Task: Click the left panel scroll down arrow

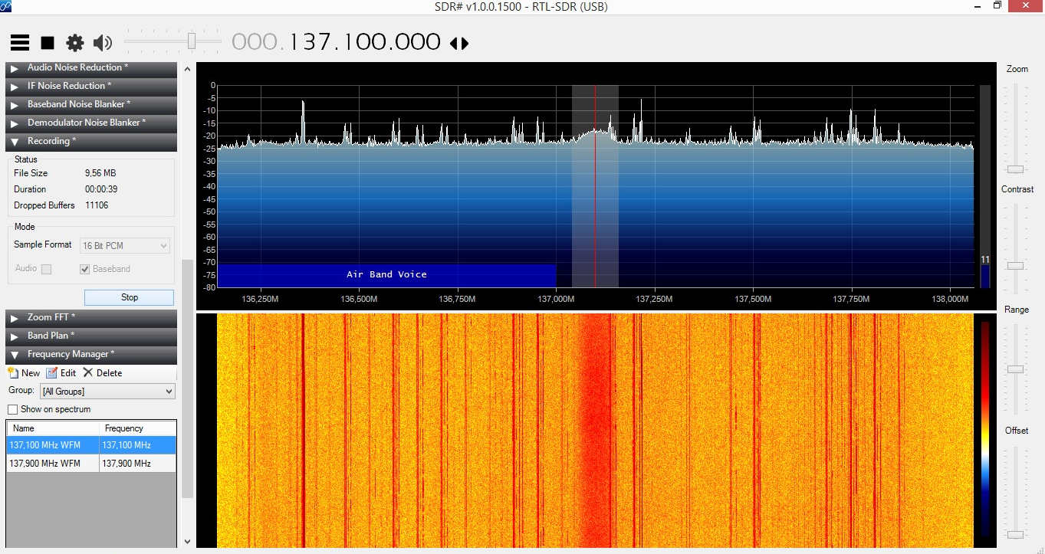Action: (188, 541)
